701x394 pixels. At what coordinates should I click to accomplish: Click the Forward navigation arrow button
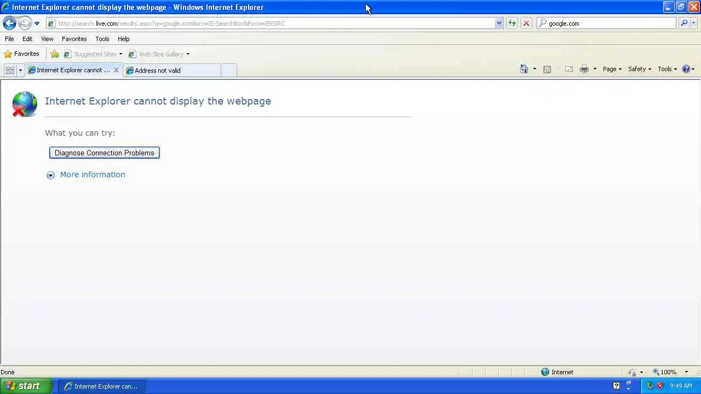[25, 23]
